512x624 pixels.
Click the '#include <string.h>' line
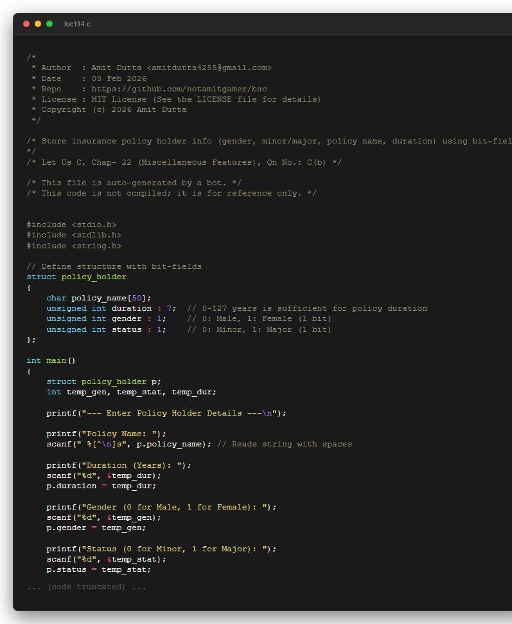[74, 246]
